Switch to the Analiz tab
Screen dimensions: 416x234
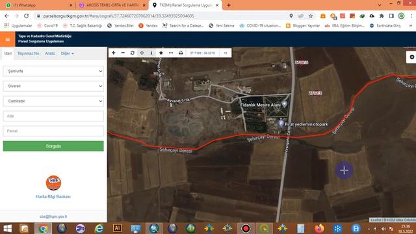(50, 53)
